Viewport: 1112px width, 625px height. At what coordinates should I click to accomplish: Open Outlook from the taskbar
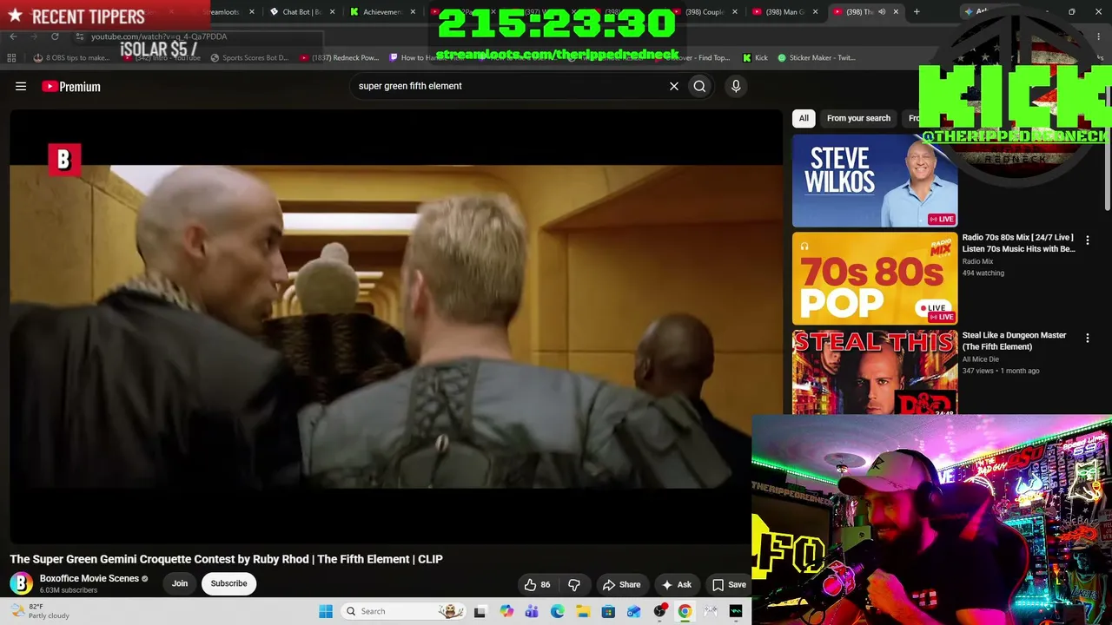(x=634, y=611)
